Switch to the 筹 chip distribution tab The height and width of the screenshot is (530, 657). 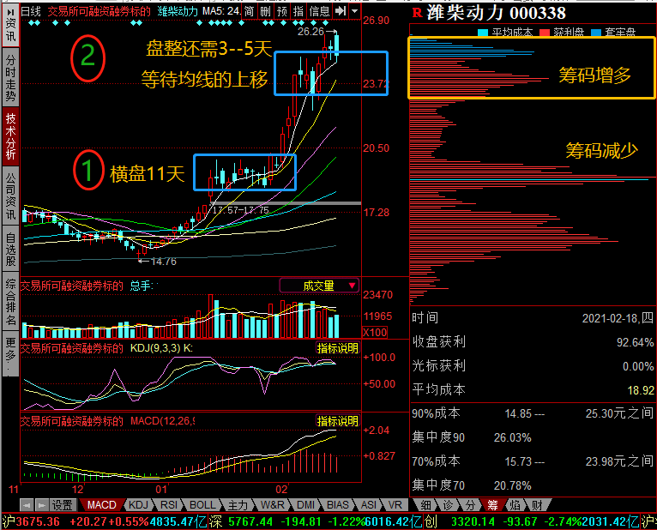pos(492,505)
